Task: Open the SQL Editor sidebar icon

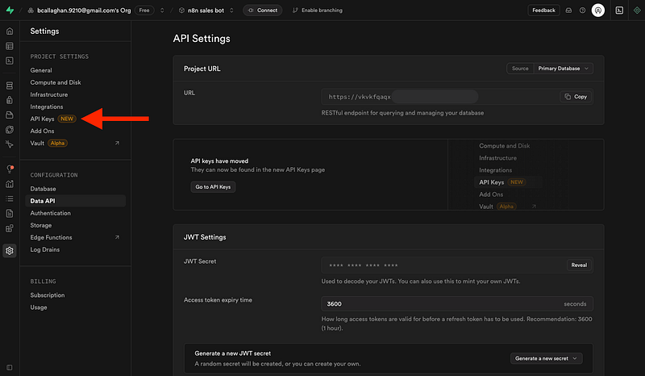Action: tap(10, 61)
